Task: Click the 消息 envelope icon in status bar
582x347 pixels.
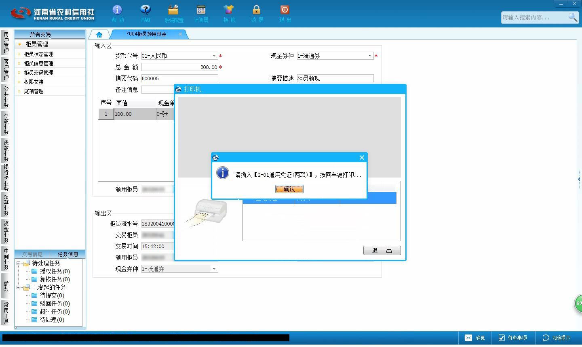Action: (468, 338)
